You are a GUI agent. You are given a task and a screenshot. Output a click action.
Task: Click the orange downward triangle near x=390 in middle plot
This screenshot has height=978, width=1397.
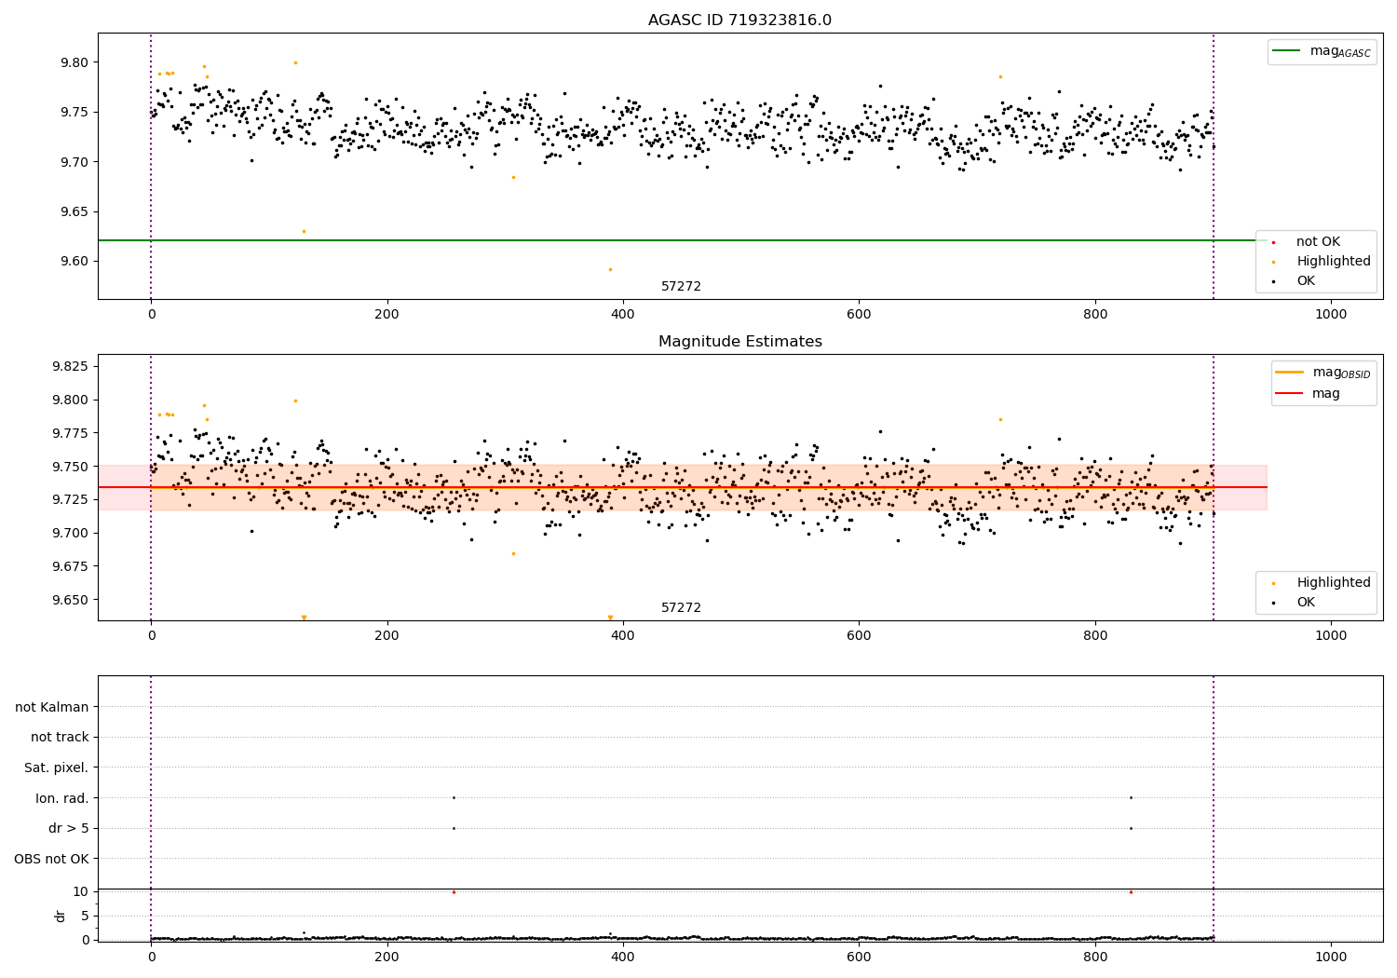[610, 618]
